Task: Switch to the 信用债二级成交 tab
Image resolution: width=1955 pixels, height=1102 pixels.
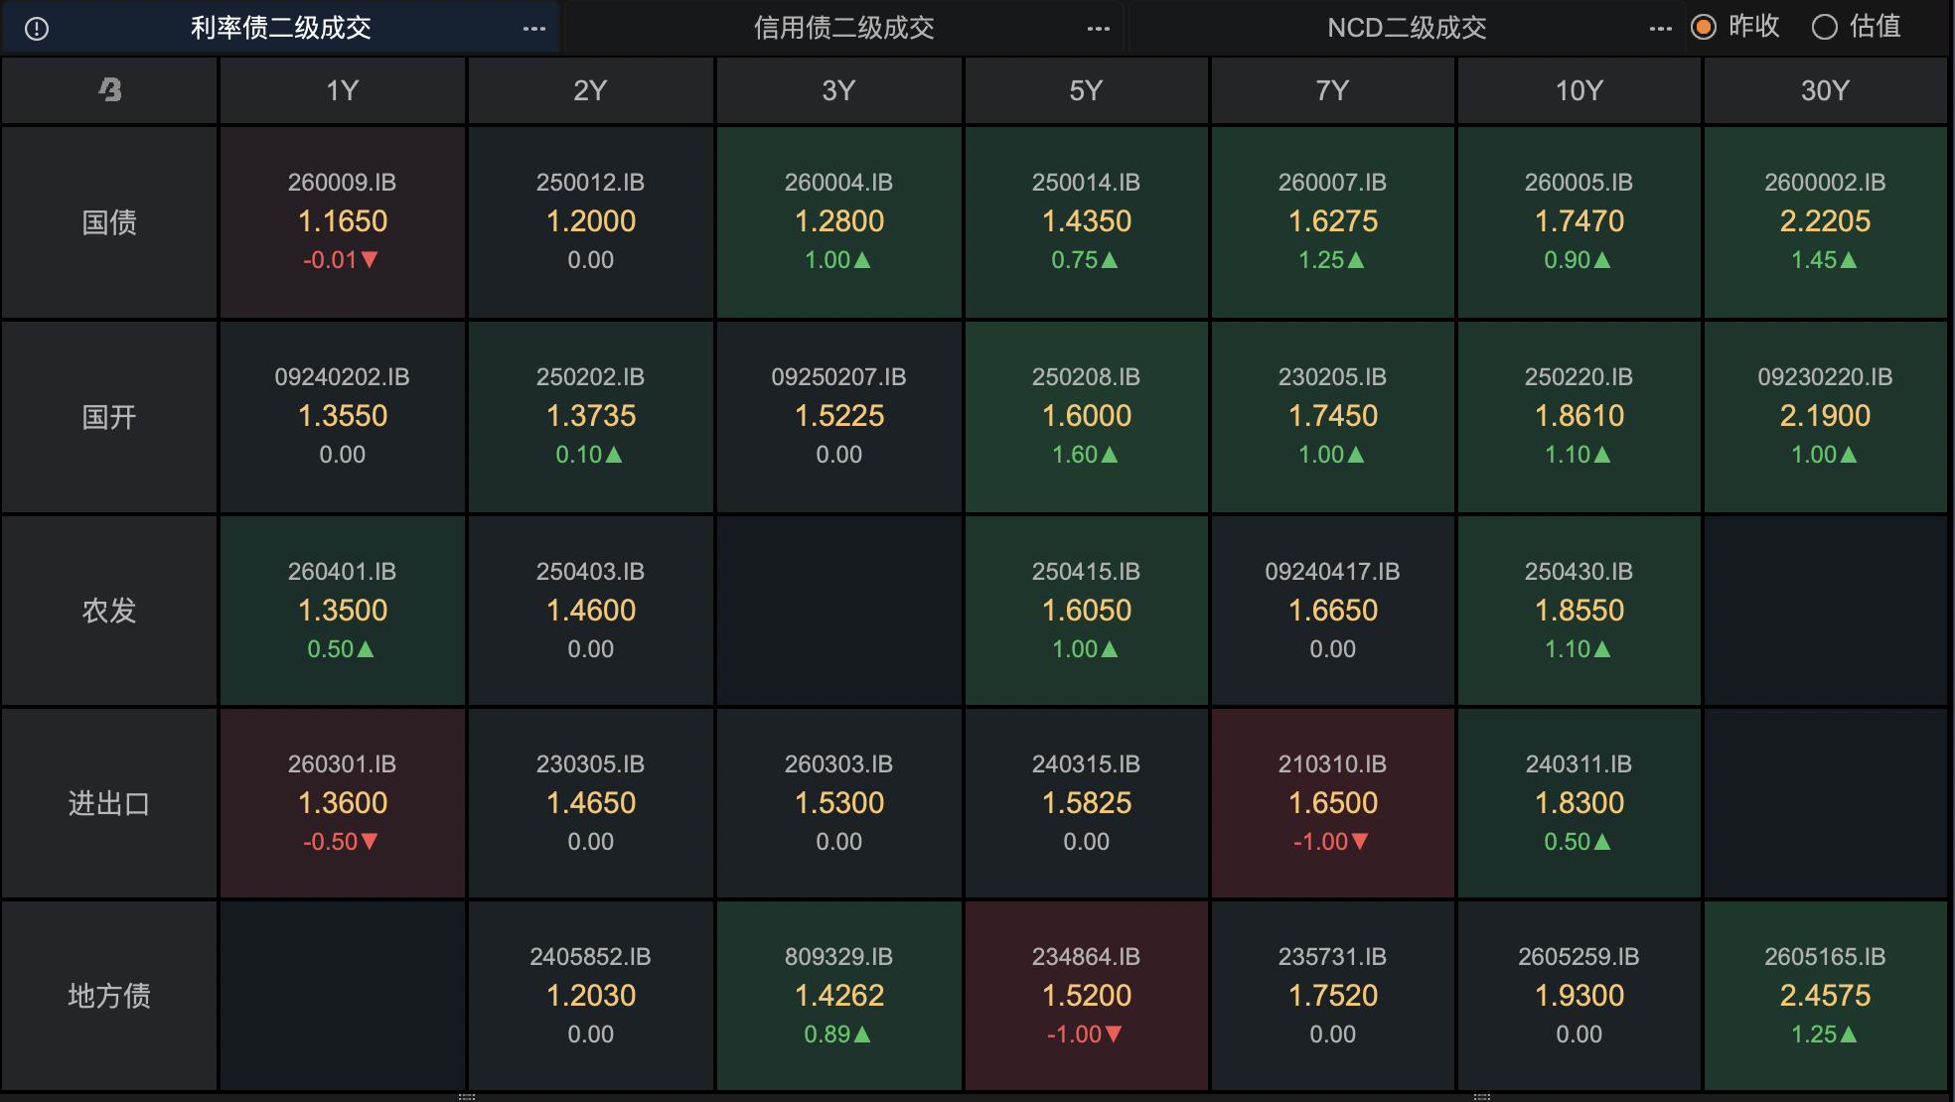Action: [x=844, y=28]
